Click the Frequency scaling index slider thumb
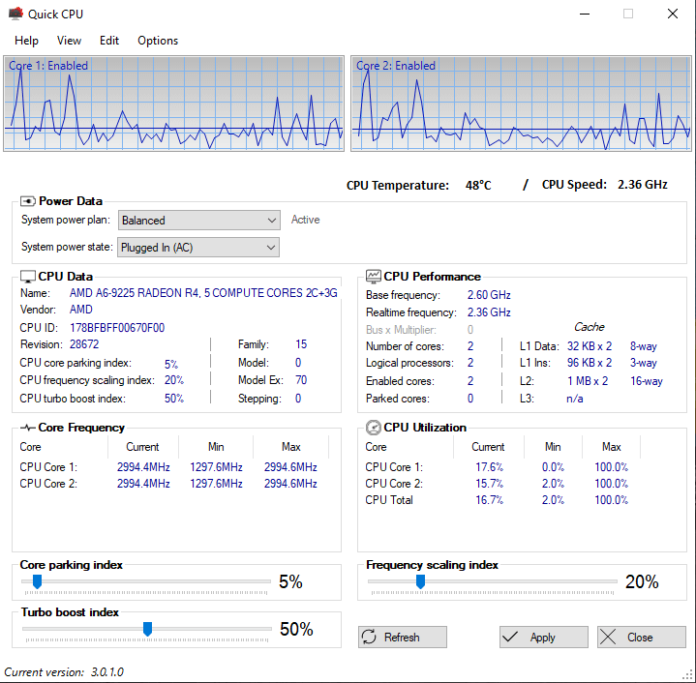 pos(420,581)
